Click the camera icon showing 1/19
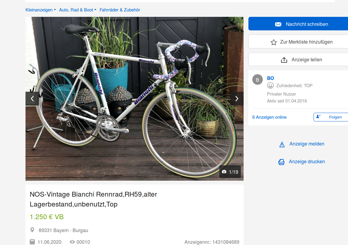This screenshot has width=348, height=245. 224,172
